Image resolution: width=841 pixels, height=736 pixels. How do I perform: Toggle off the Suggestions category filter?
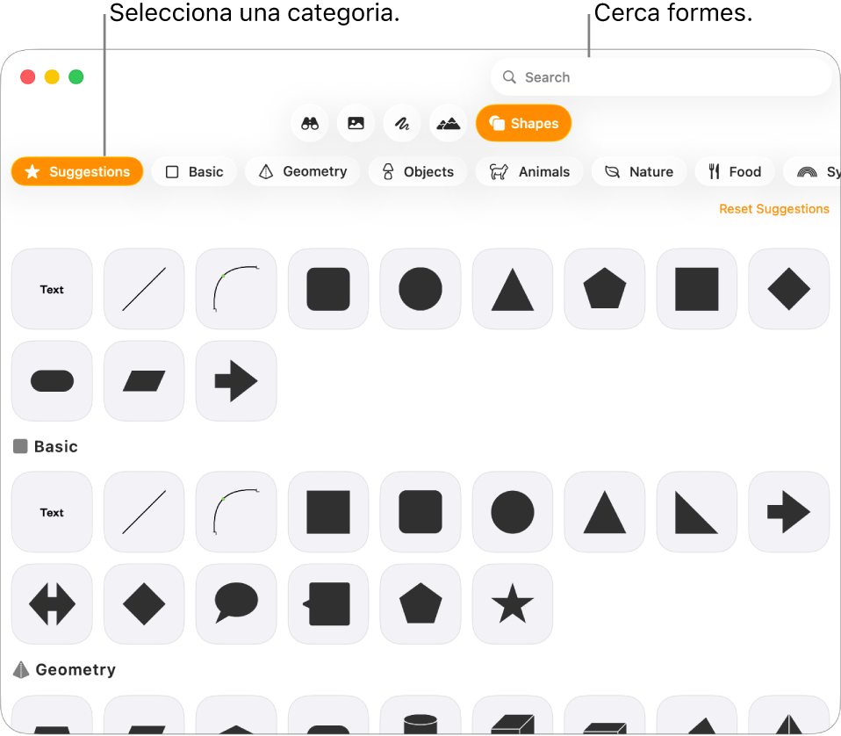tap(76, 171)
